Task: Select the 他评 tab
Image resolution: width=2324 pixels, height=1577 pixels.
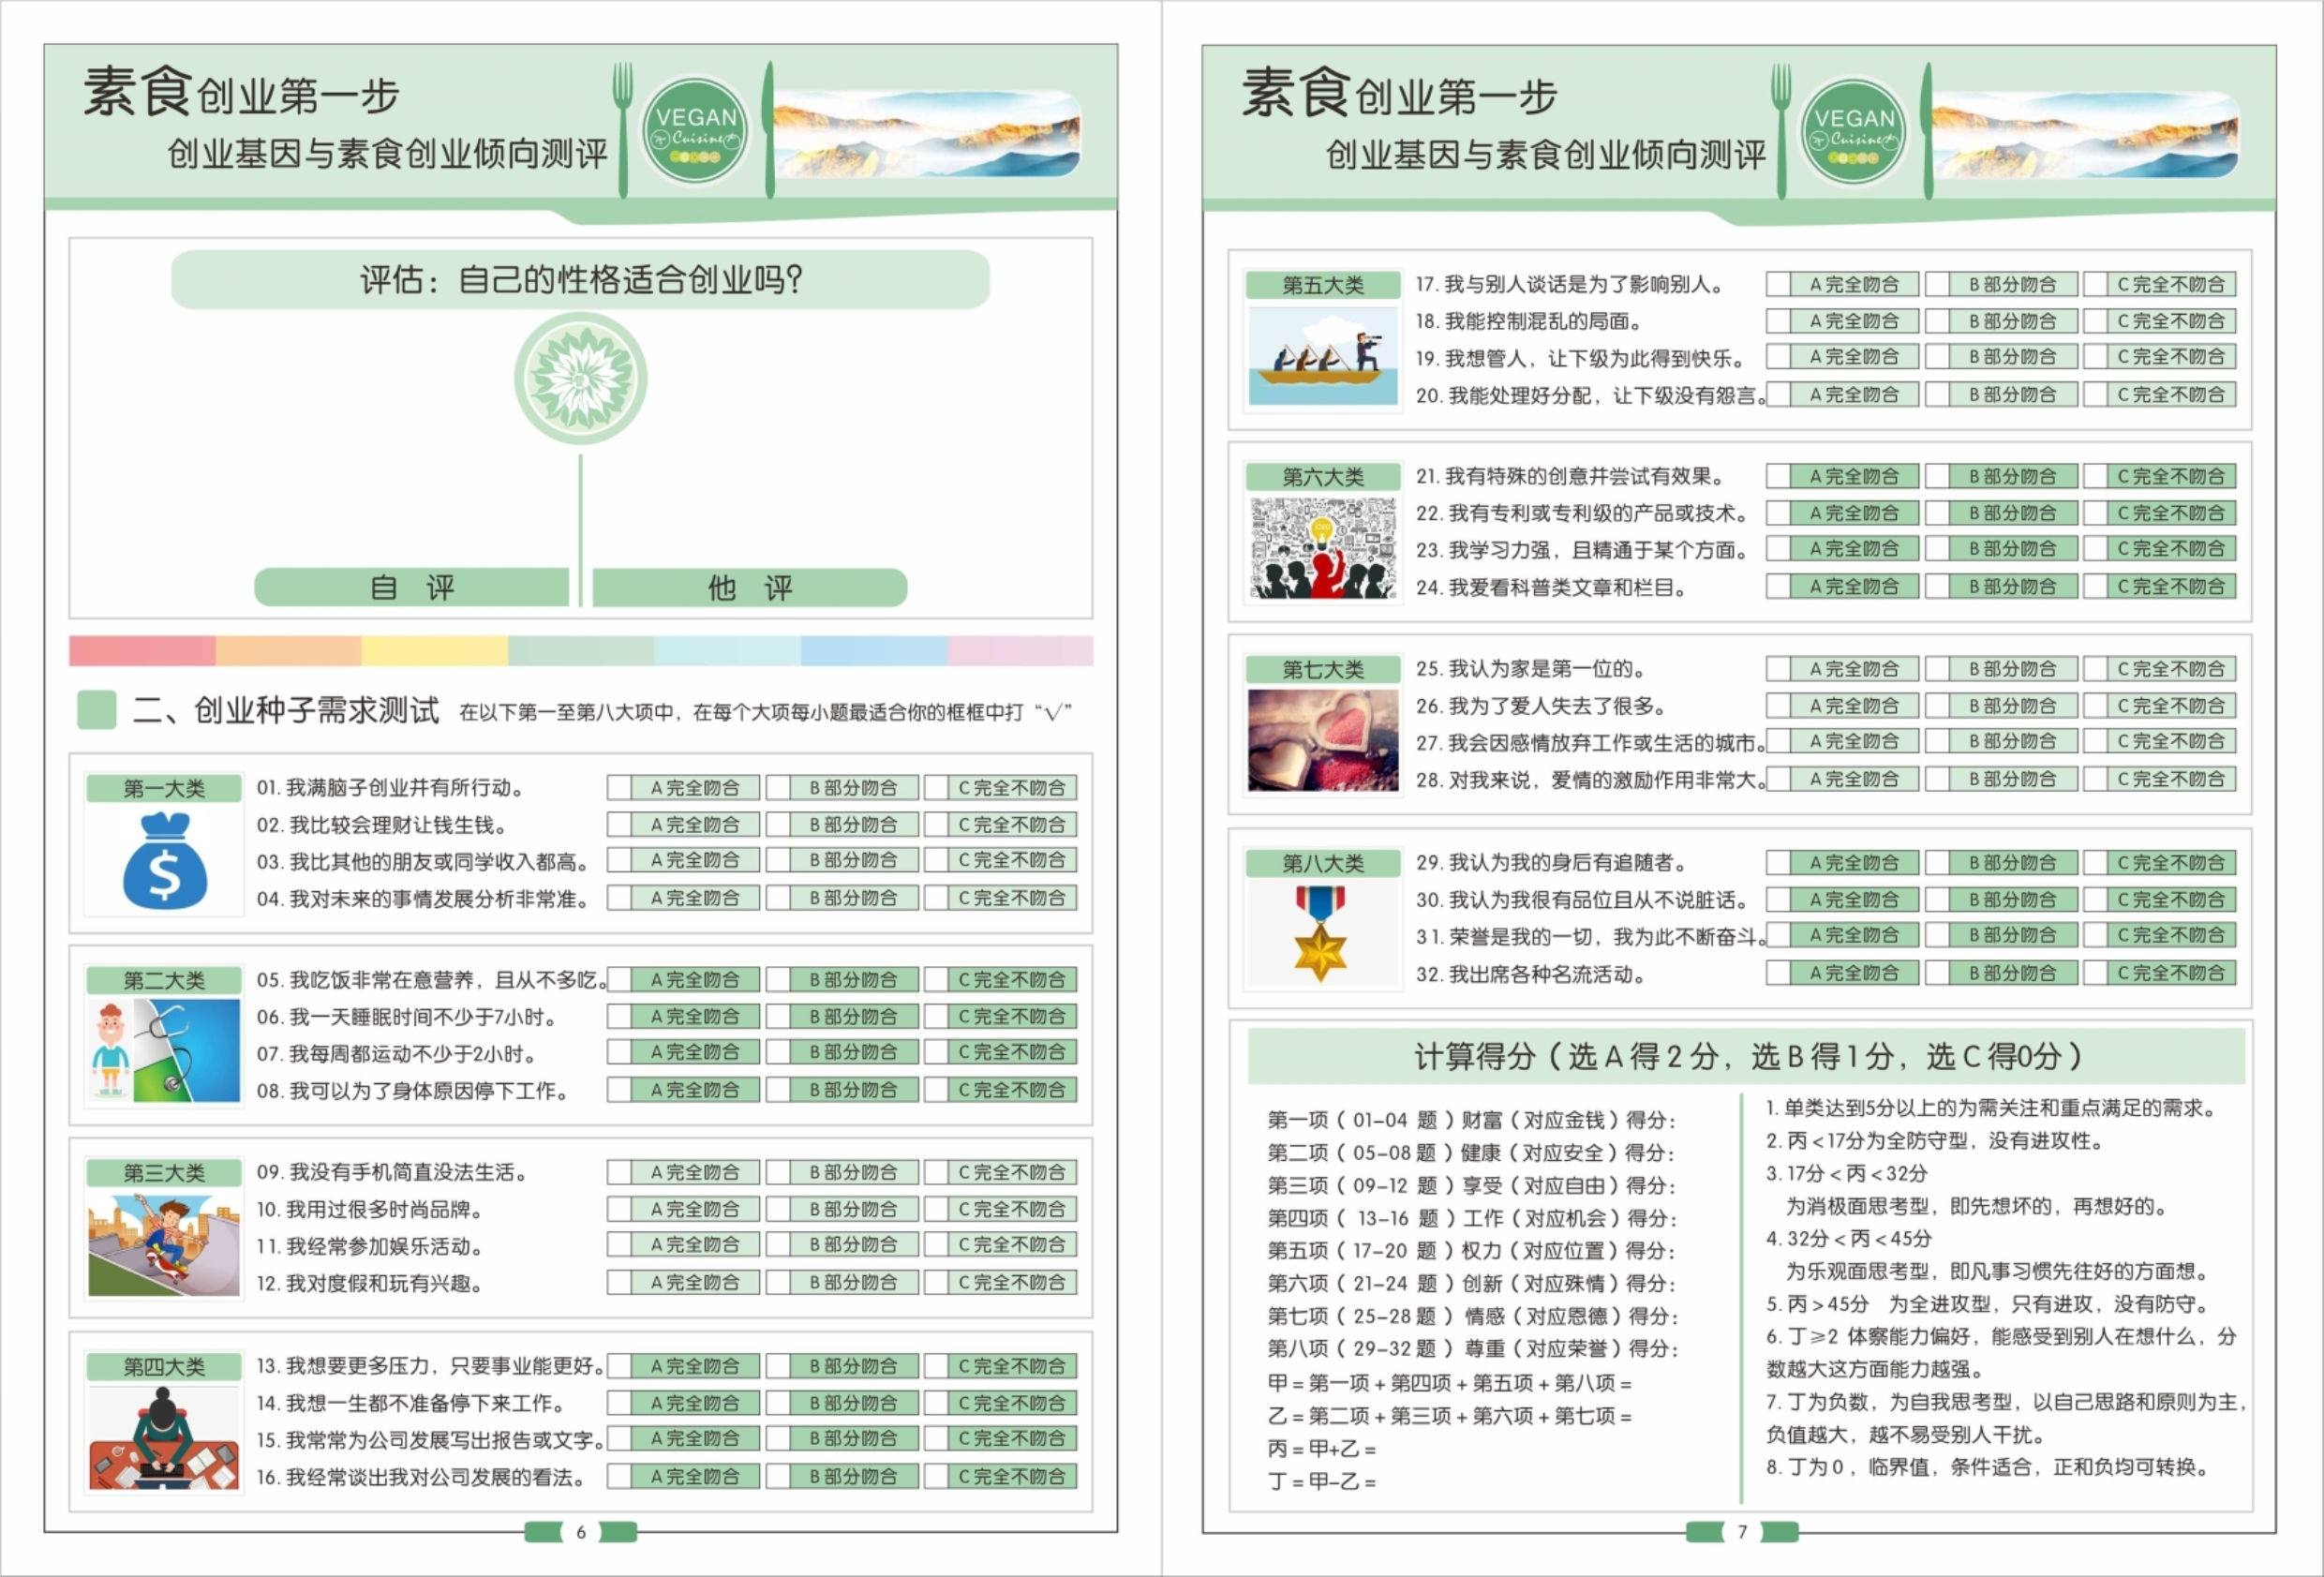Action: point(750,587)
